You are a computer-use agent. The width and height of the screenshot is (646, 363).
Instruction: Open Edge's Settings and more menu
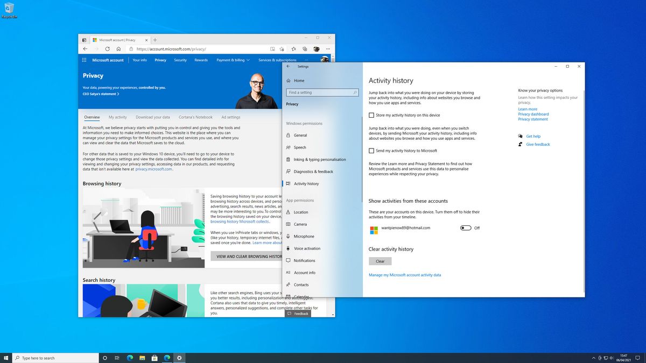pyautogui.click(x=328, y=48)
